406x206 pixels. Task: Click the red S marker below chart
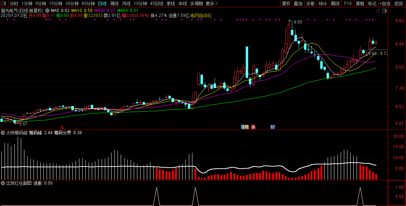coord(63,127)
